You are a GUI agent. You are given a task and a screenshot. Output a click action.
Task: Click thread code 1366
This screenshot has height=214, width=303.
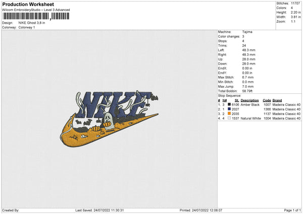coord(267,110)
